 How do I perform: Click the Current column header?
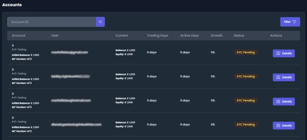coord(122,36)
